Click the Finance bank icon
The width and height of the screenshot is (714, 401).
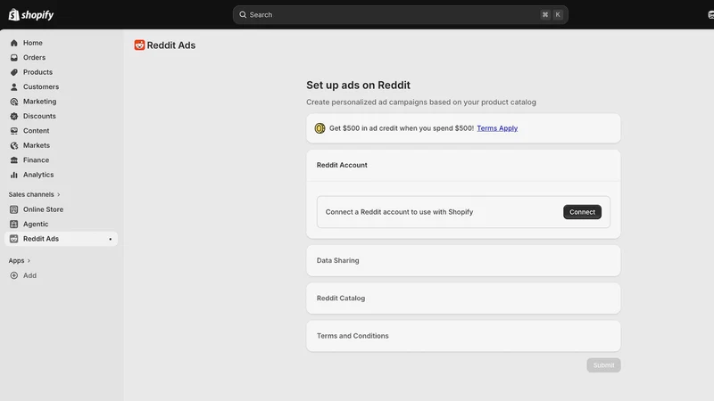[14, 160]
